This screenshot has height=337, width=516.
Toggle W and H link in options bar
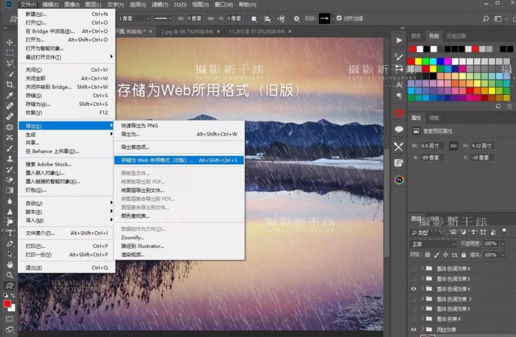pos(210,19)
